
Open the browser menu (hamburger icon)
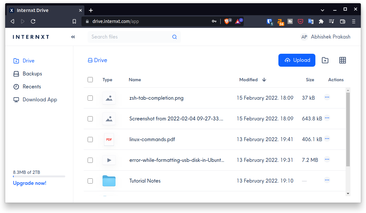353,21
